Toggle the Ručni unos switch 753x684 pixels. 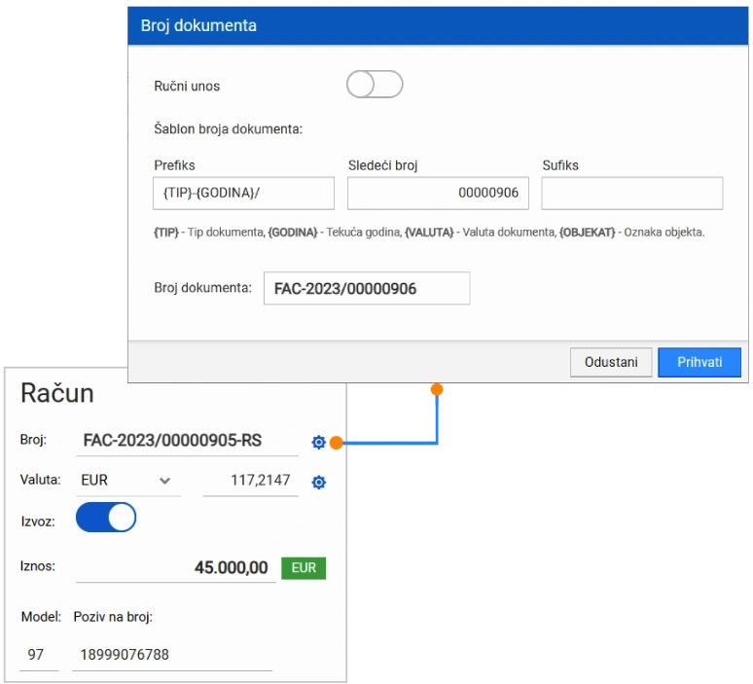[x=375, y=84]
